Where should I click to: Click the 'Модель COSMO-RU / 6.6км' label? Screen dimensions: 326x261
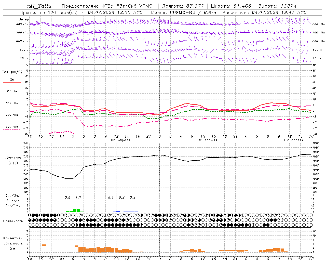[184, 12]
